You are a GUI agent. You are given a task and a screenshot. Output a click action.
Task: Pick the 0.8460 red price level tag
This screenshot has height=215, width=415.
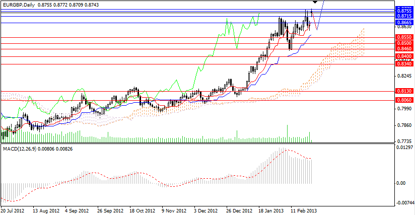click(x=403, y=49)
